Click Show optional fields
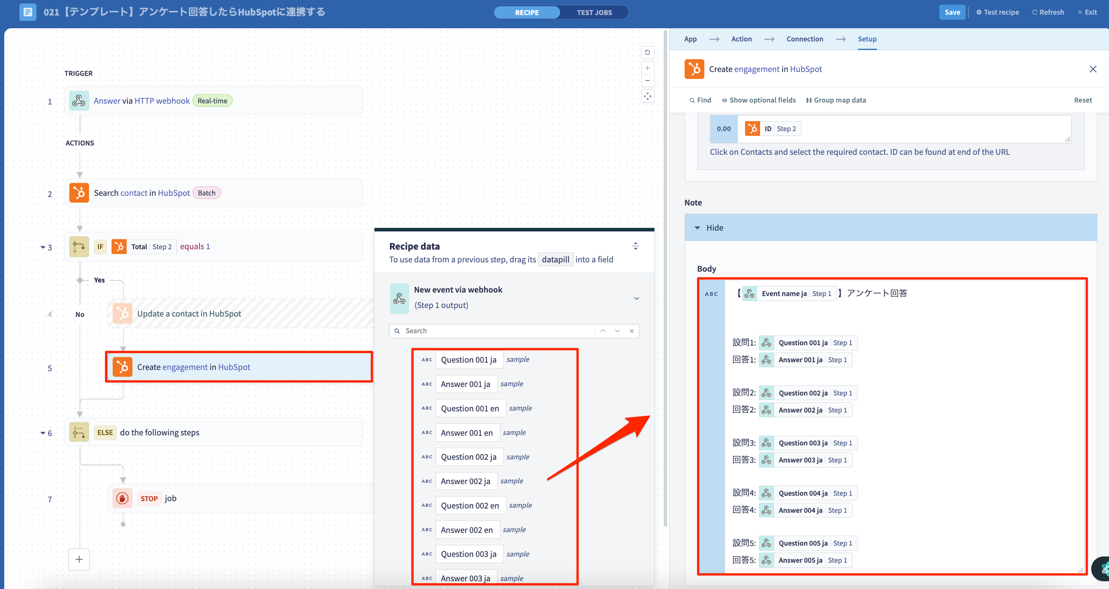 [x=759, y=100]
